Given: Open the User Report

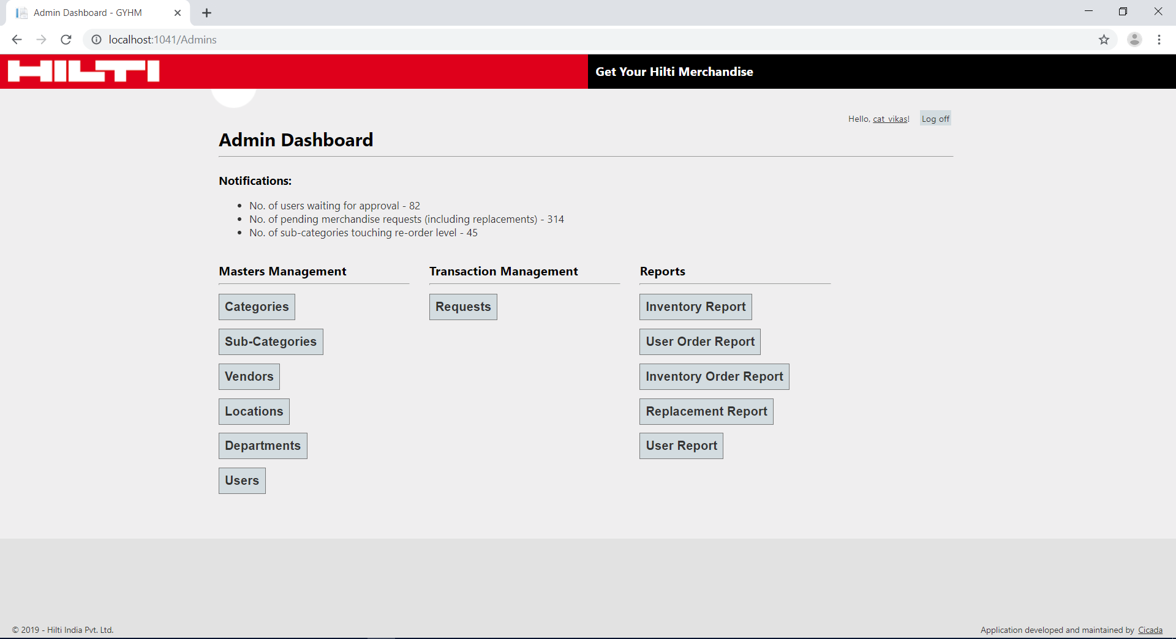Looking at the screenshot, I should click(681, 446).
